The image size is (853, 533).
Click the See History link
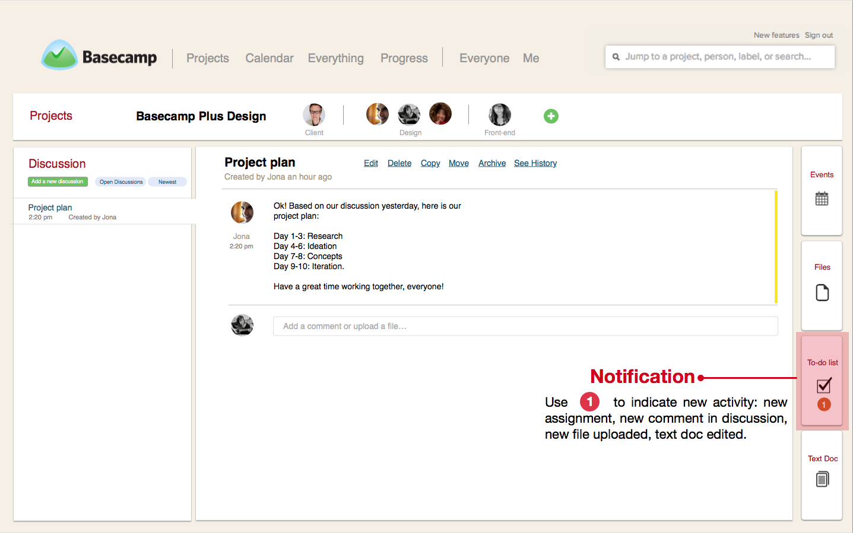[535, 163]
